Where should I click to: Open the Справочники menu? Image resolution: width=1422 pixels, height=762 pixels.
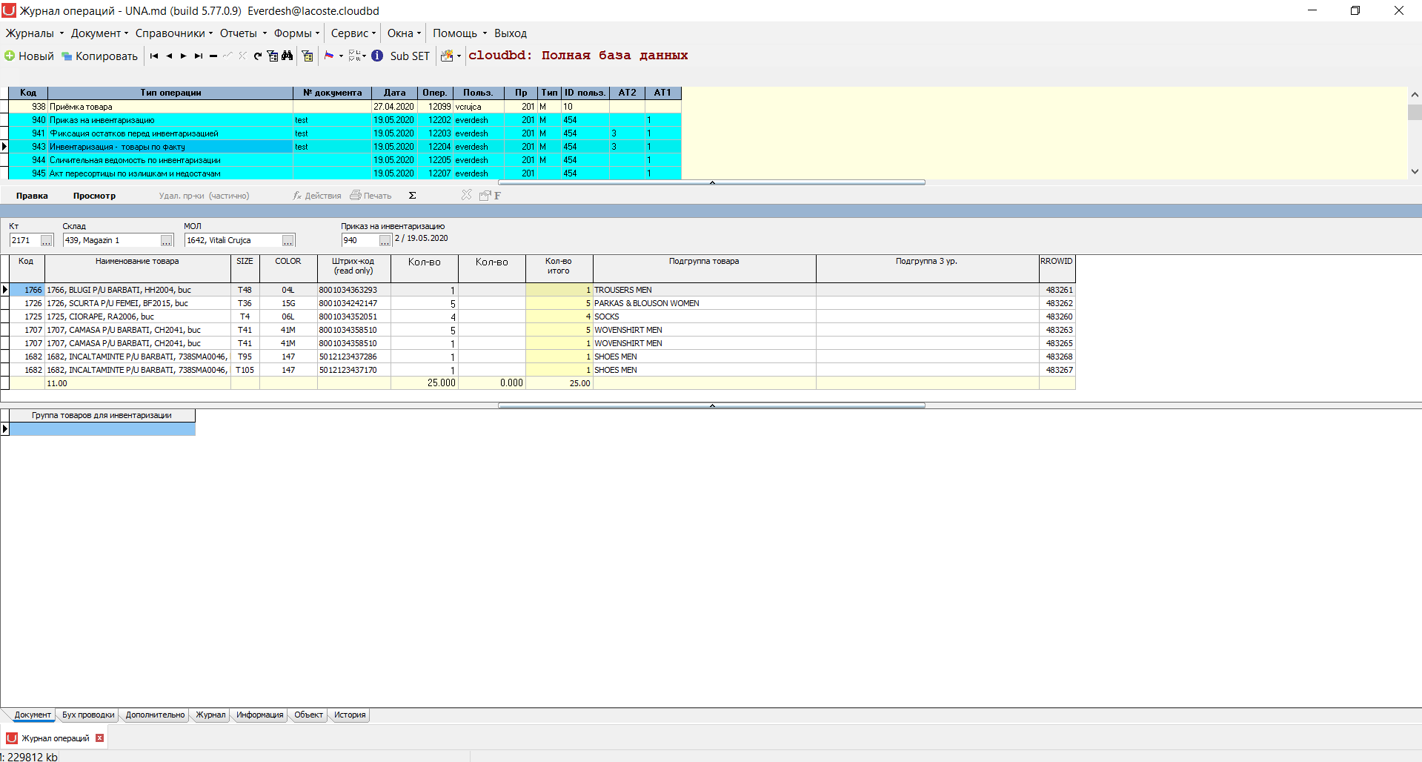(174, 33)
